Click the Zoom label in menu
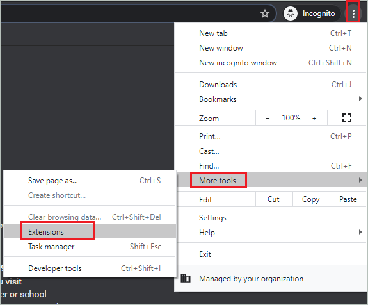368x305 pixels. pos(209,118)
